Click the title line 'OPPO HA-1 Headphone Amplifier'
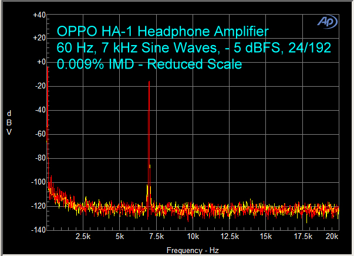The width and height of the screenshot is (354, 256). [163, 31]
